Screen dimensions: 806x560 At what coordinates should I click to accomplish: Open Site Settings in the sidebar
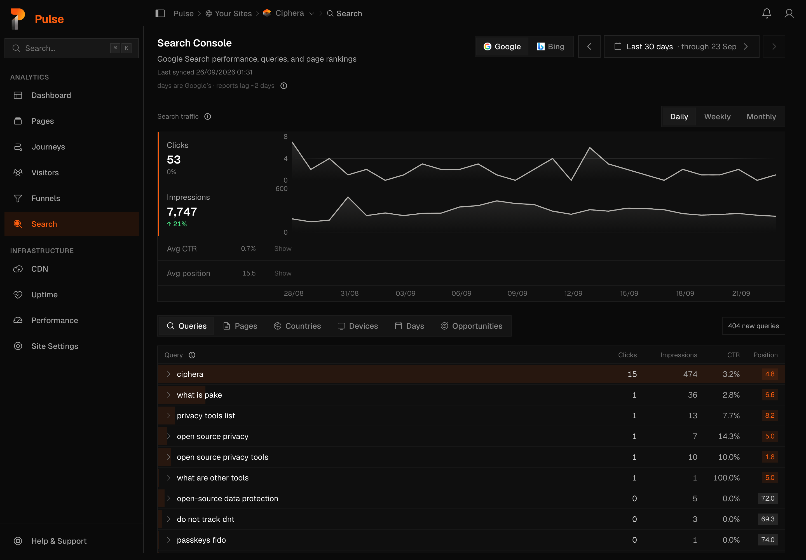[x=72, y=346]
